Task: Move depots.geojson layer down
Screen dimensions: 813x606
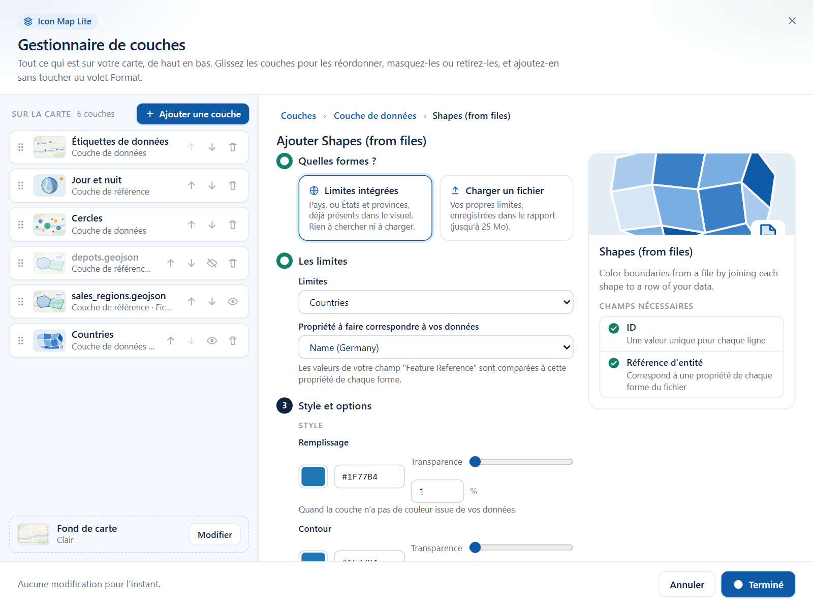Action: [x=191, y=263]
